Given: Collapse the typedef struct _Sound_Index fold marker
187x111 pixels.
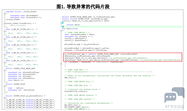Looking at the screenshot, I should tap(5, 13).
